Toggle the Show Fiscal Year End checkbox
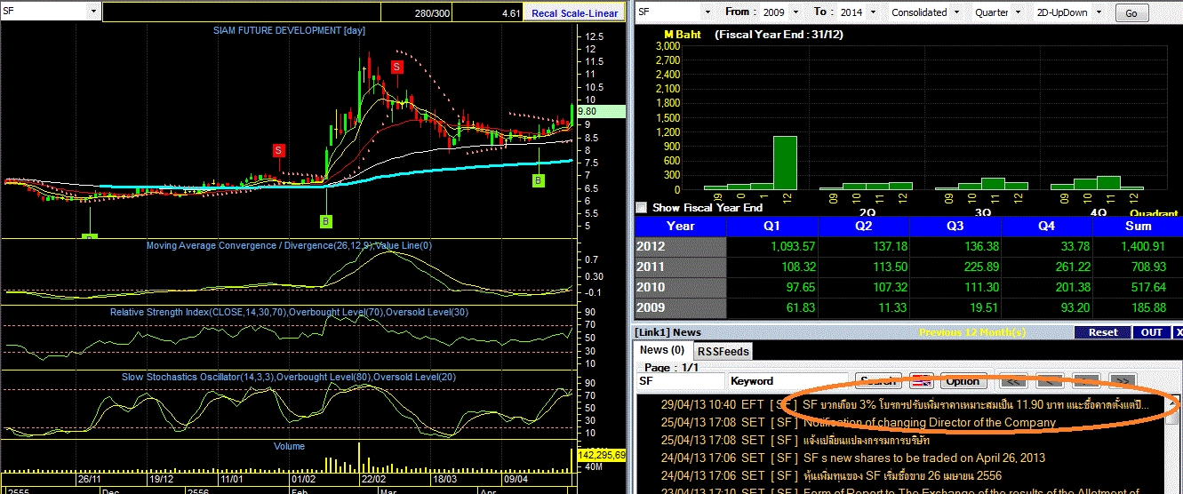This screenshot has height=494, width=1183. tap(642, 207)
